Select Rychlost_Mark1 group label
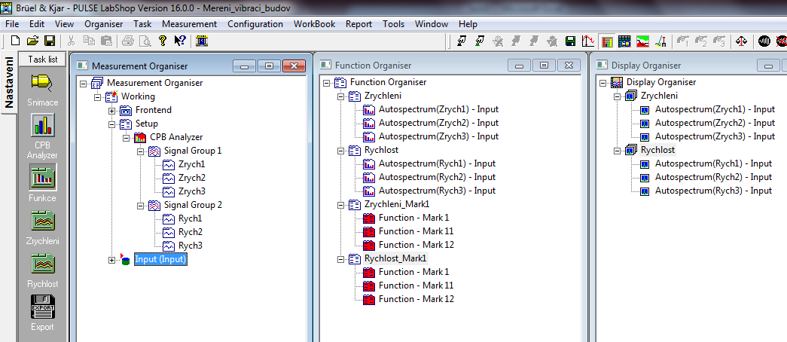Viewport: 787px width, 342px height. tap(396, 258)
